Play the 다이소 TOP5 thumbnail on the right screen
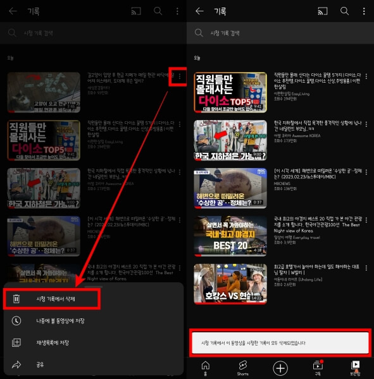This screenshot has height=379, width=374. point(230,92)
